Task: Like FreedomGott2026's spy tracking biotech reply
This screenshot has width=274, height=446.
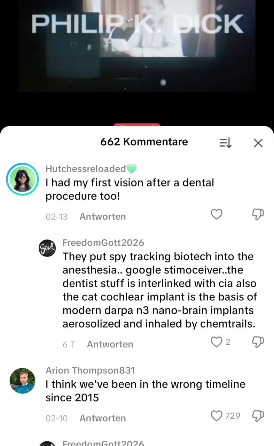Action: tap(217, 342)
